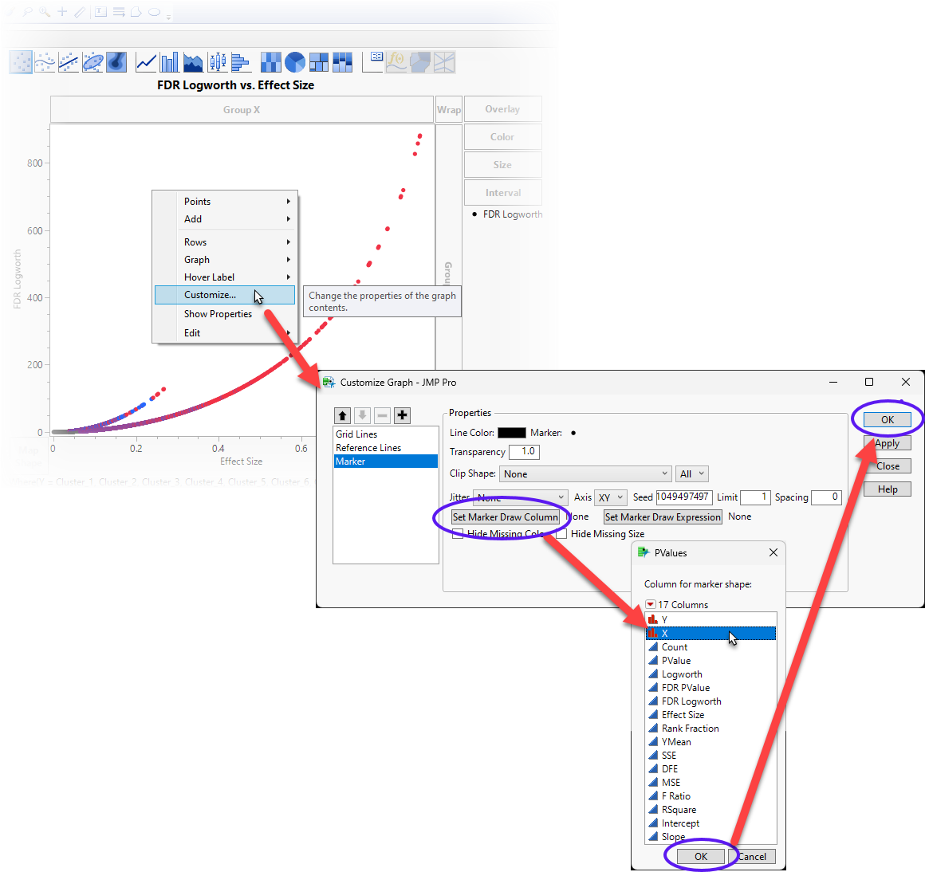Click the Set Marker Draw Expression button
This screenshot has width=925, height=872.
pyautogui.click(x=663, y=517)
